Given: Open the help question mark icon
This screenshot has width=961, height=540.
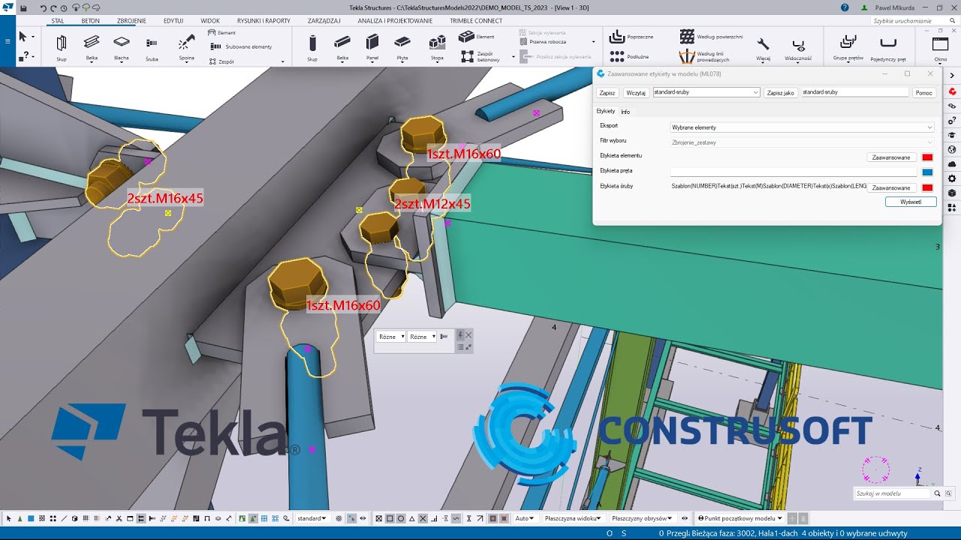Looking at the screenshot, I should (845, 7).
